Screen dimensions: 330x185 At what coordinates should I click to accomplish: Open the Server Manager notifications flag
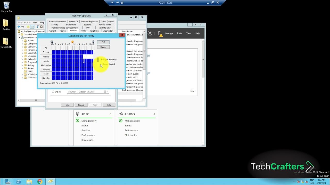[x=160, y=33]
